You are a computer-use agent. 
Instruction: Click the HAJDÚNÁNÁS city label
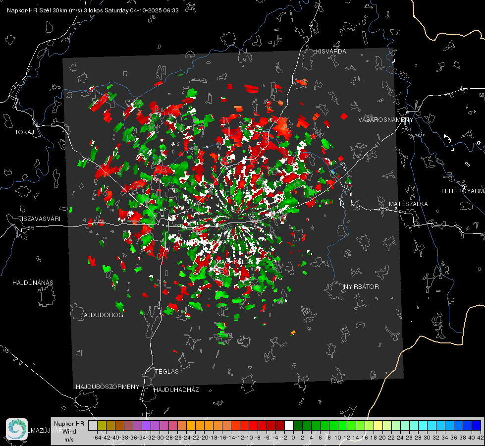point(33,282)
